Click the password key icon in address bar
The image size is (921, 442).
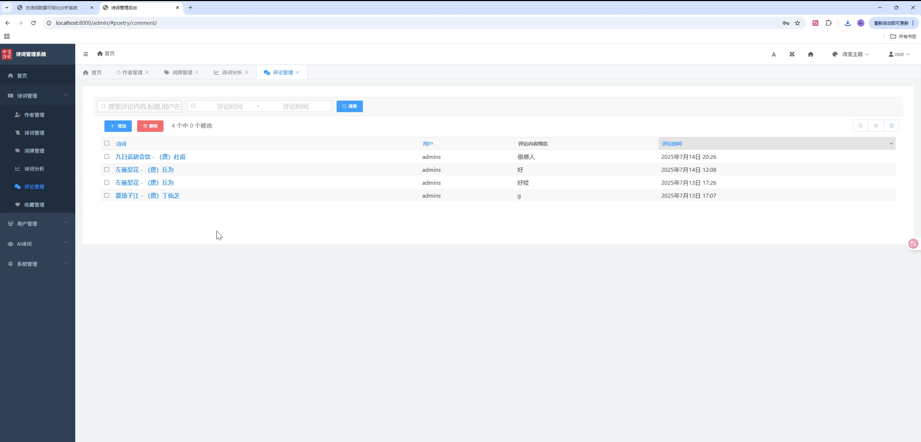coord(786,23)
